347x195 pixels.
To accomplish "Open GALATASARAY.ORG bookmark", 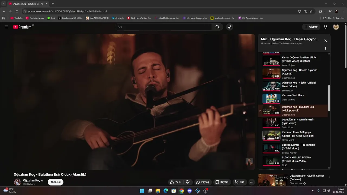I will pos(97,18).
